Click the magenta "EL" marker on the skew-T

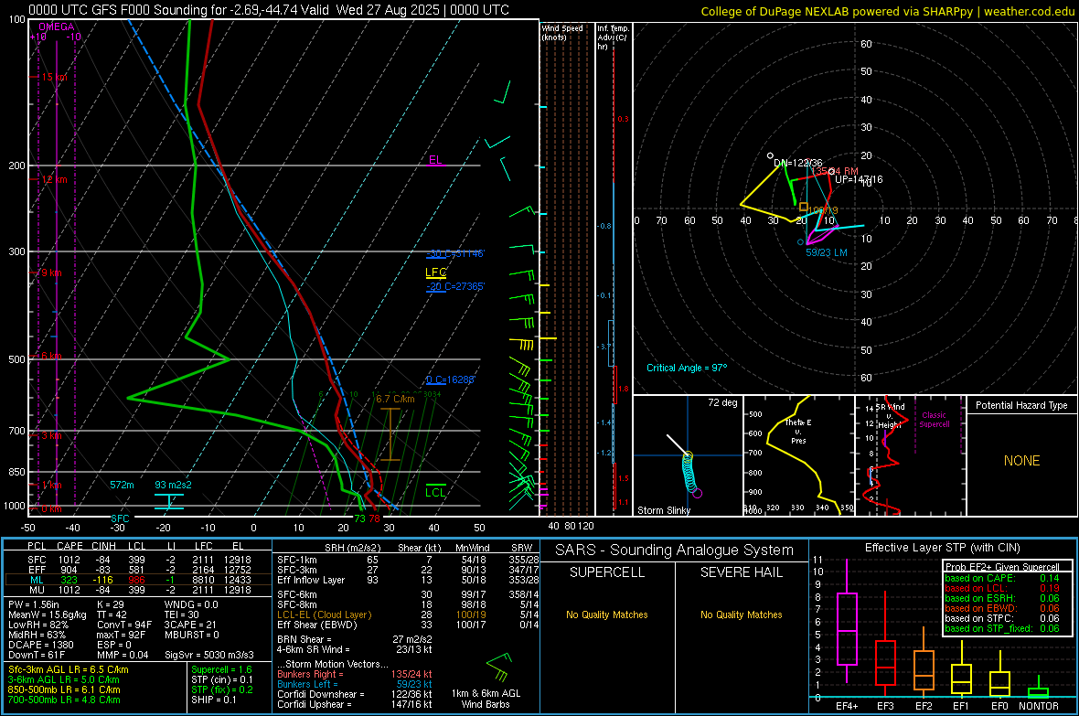[435, 160]
